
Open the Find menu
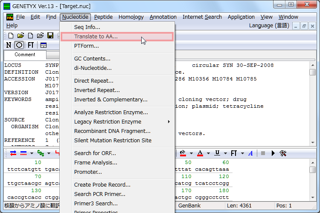[51, 17]
